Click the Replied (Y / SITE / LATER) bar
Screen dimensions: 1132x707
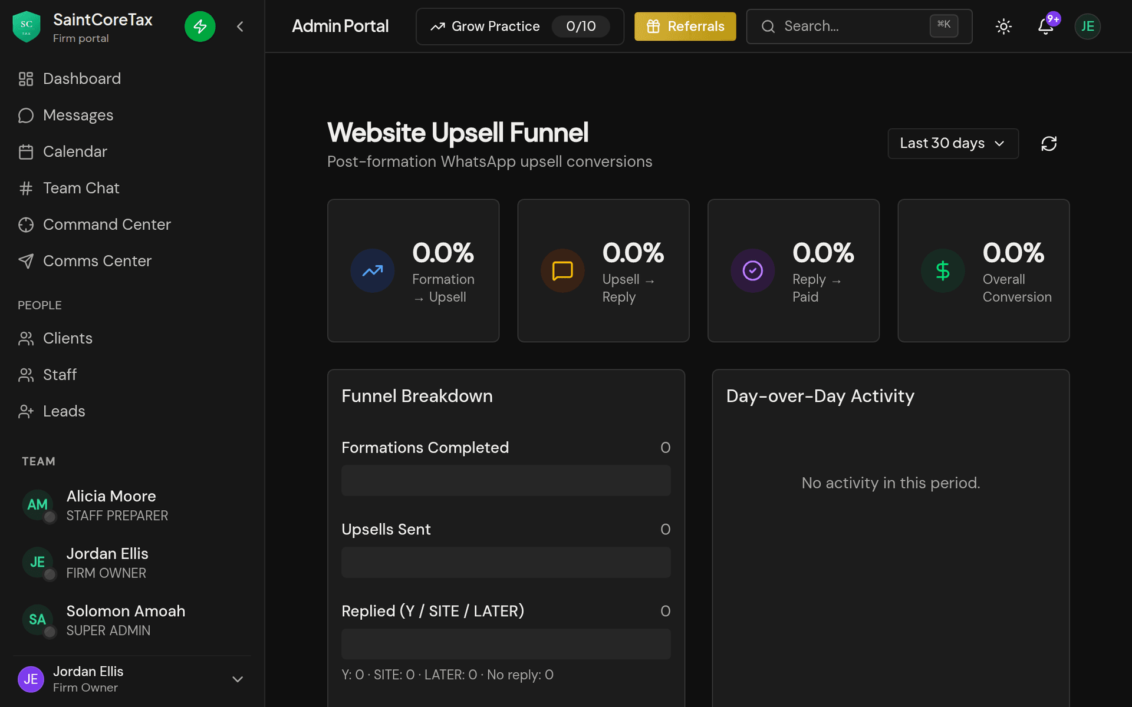click(506, 644)
